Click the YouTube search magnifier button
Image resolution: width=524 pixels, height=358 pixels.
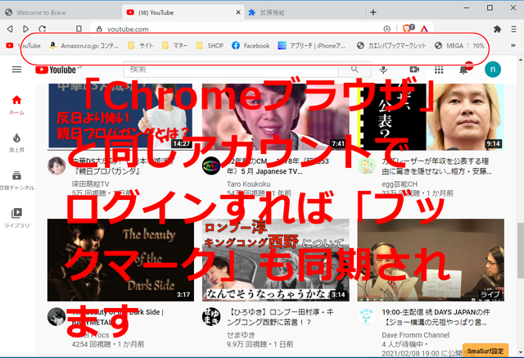(x=355, y=69)
